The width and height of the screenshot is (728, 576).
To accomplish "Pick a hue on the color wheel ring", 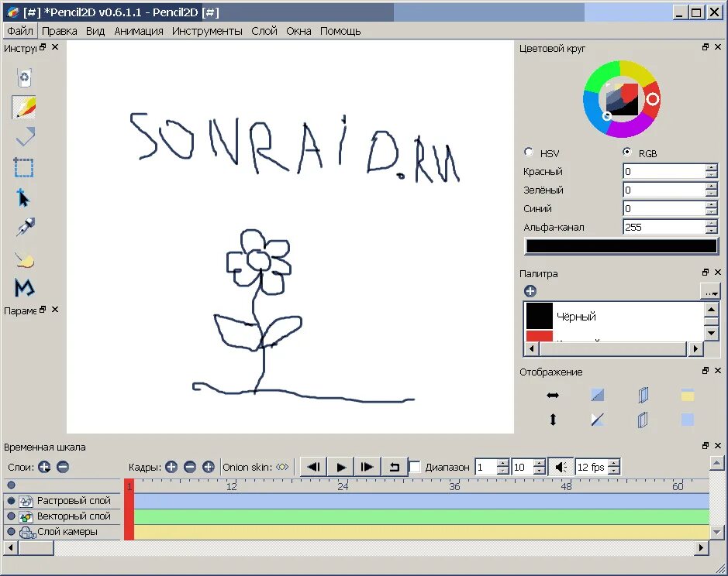I will tap(652, 99).
